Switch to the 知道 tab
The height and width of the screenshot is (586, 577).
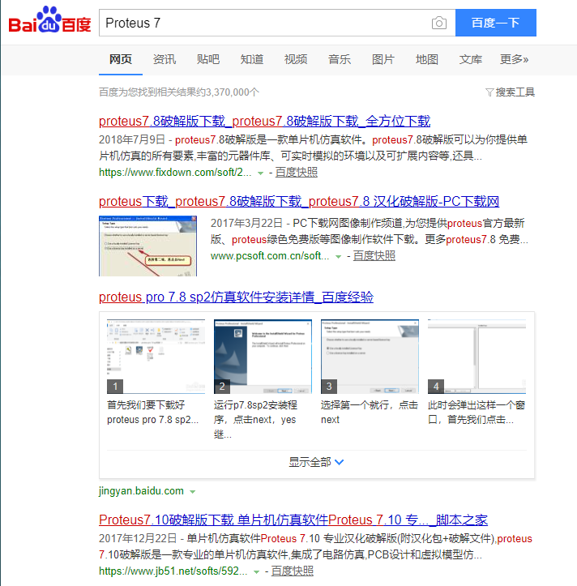point(252,59)
